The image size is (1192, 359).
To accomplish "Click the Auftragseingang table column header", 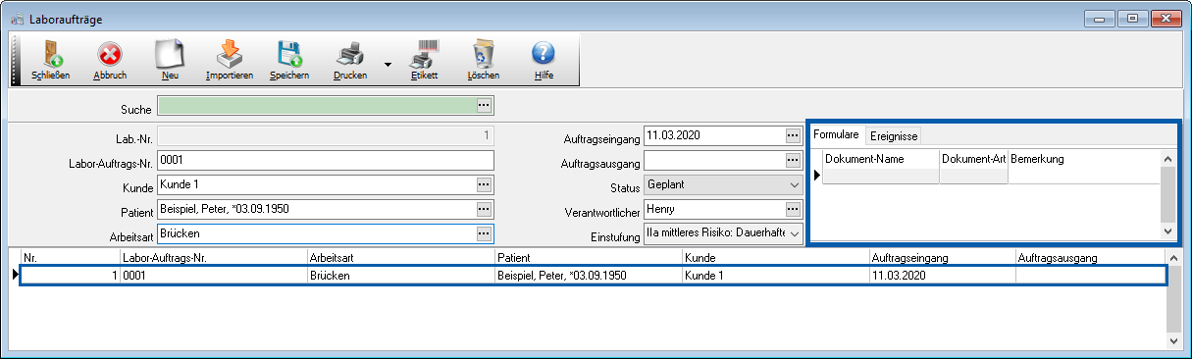I will tap(942, 258).
